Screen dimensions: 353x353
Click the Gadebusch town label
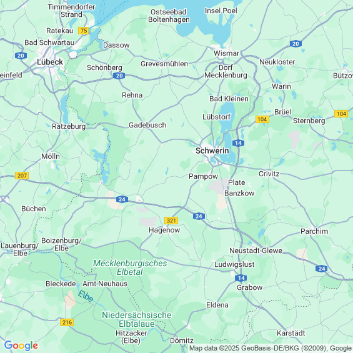coord(147,125)
